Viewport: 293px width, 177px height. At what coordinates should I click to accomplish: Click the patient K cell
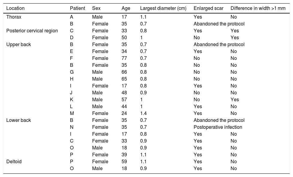(71, 99)
